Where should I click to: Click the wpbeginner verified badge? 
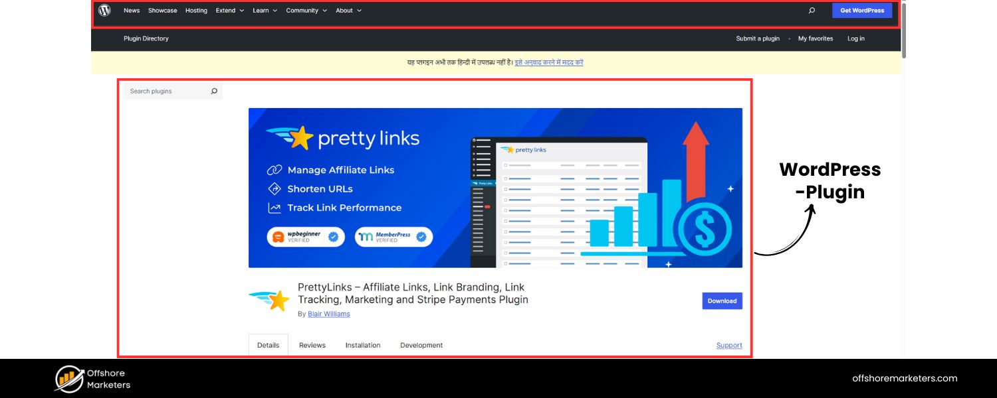305,236
